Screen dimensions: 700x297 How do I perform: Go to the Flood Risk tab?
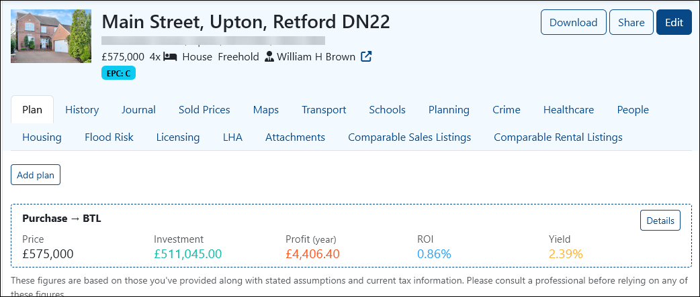coord(109,137)
